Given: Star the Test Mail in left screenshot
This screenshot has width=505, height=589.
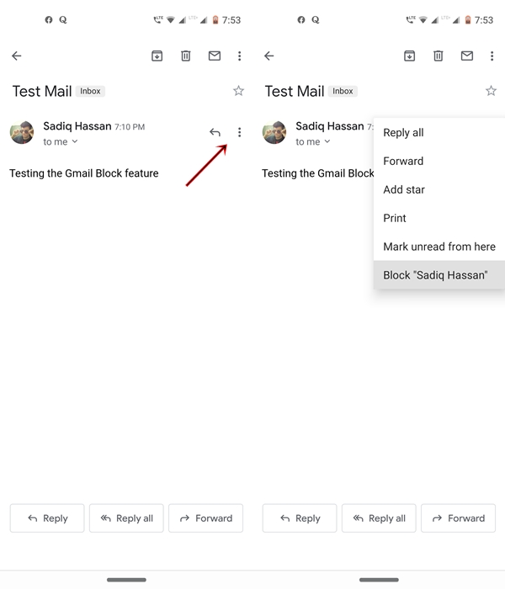Looking at the screenshot, I should [238, 91].
